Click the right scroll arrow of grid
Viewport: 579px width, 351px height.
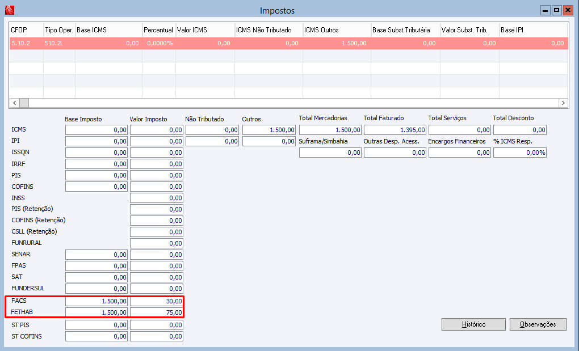click(x=563, y=103)
